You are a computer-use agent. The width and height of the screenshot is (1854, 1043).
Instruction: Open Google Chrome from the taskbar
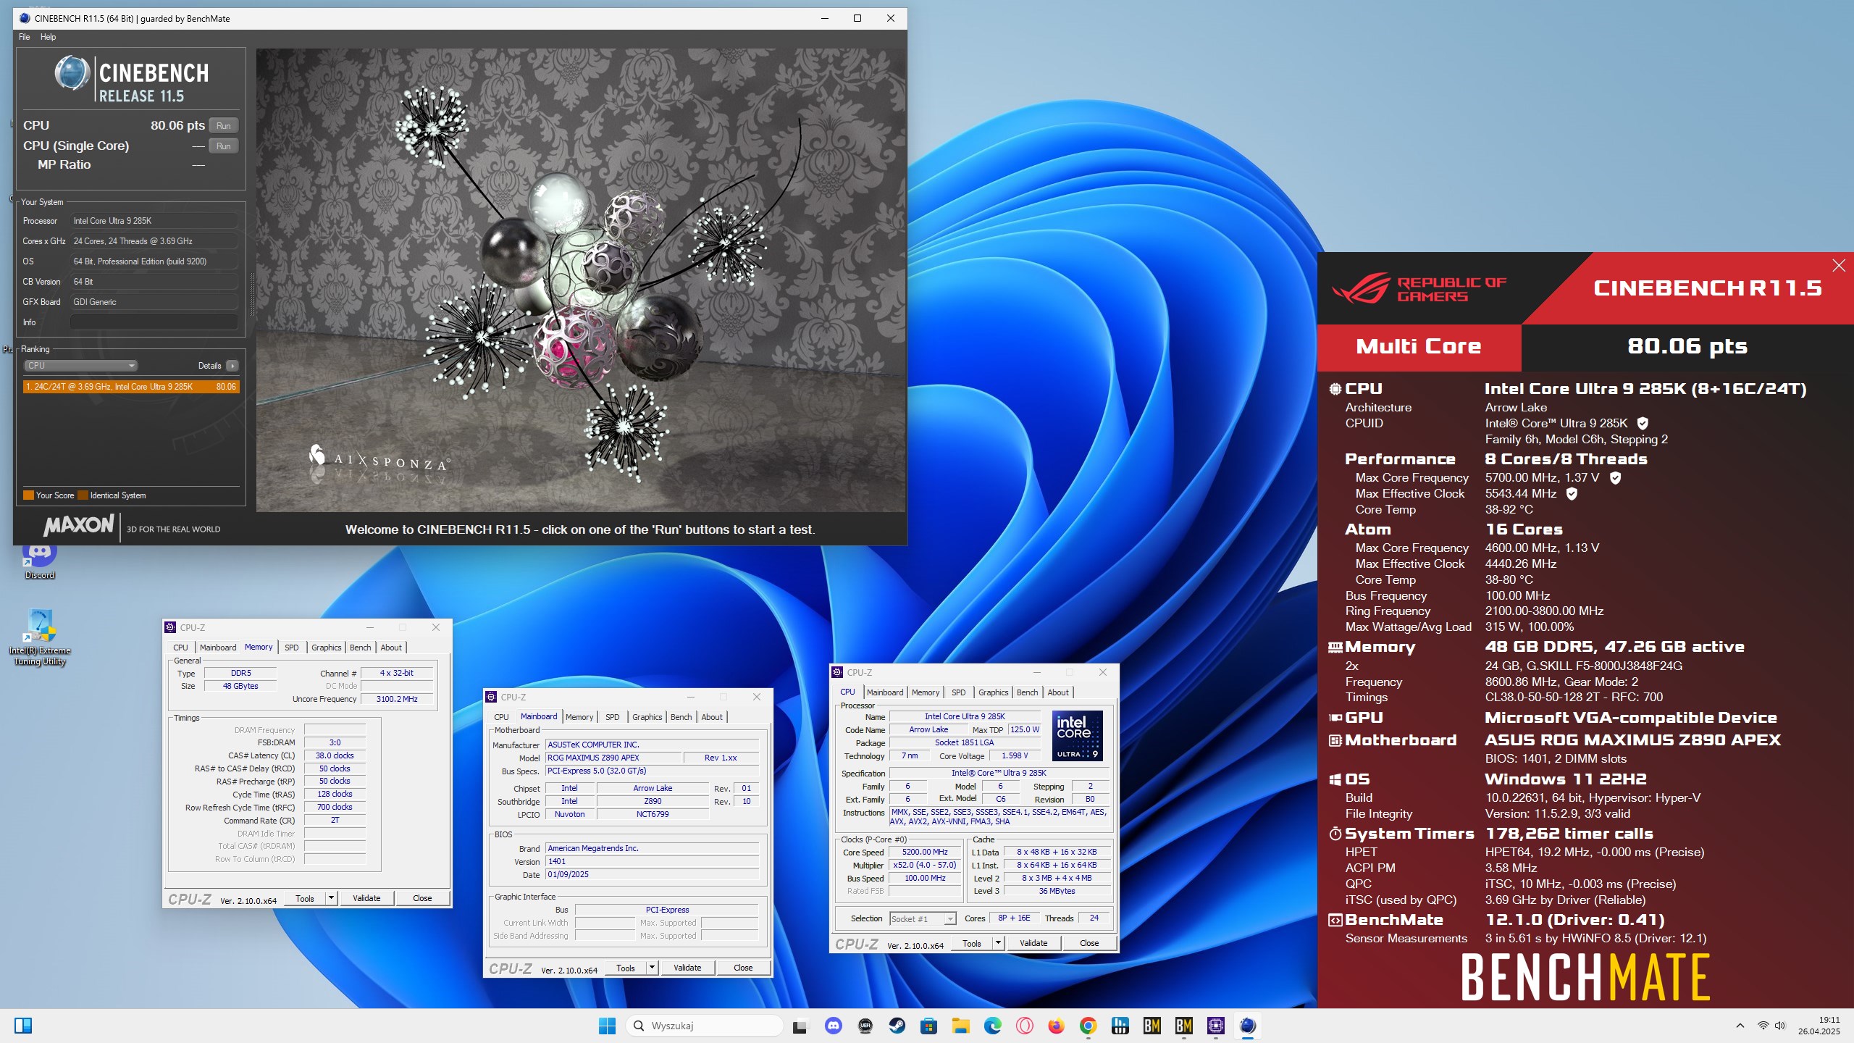pyautogui.click(x=1088, y=1026)
